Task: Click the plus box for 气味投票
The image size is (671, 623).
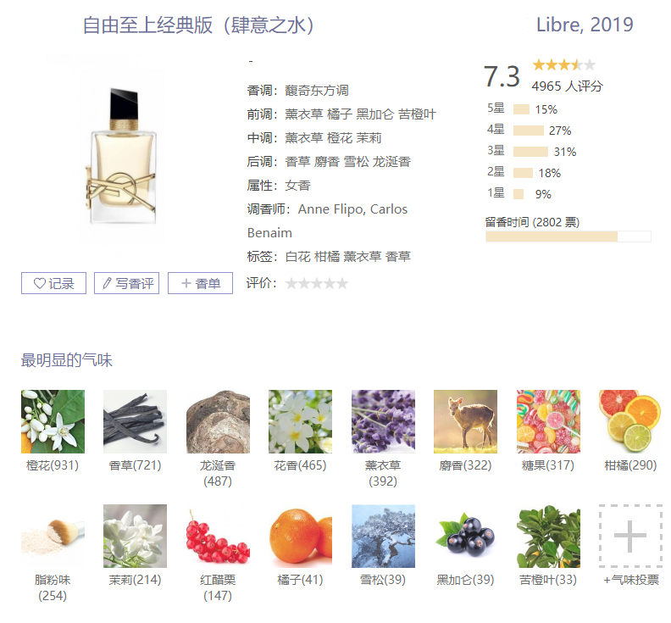Action: (x=631, y=536)
